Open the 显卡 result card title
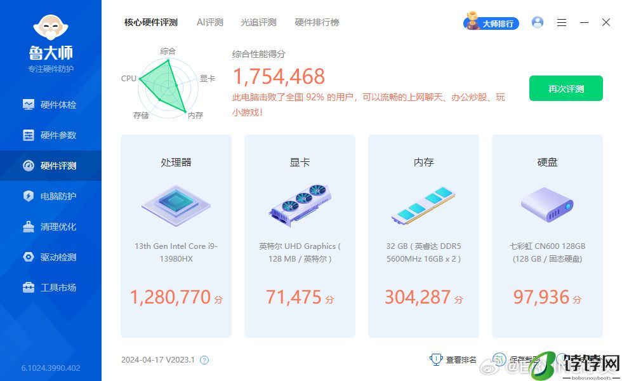The width and height of the screenshot is (622, 381). coord(300,162)
